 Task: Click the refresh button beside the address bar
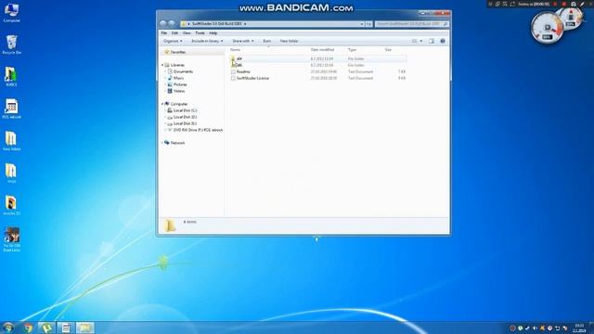point(368,24)
